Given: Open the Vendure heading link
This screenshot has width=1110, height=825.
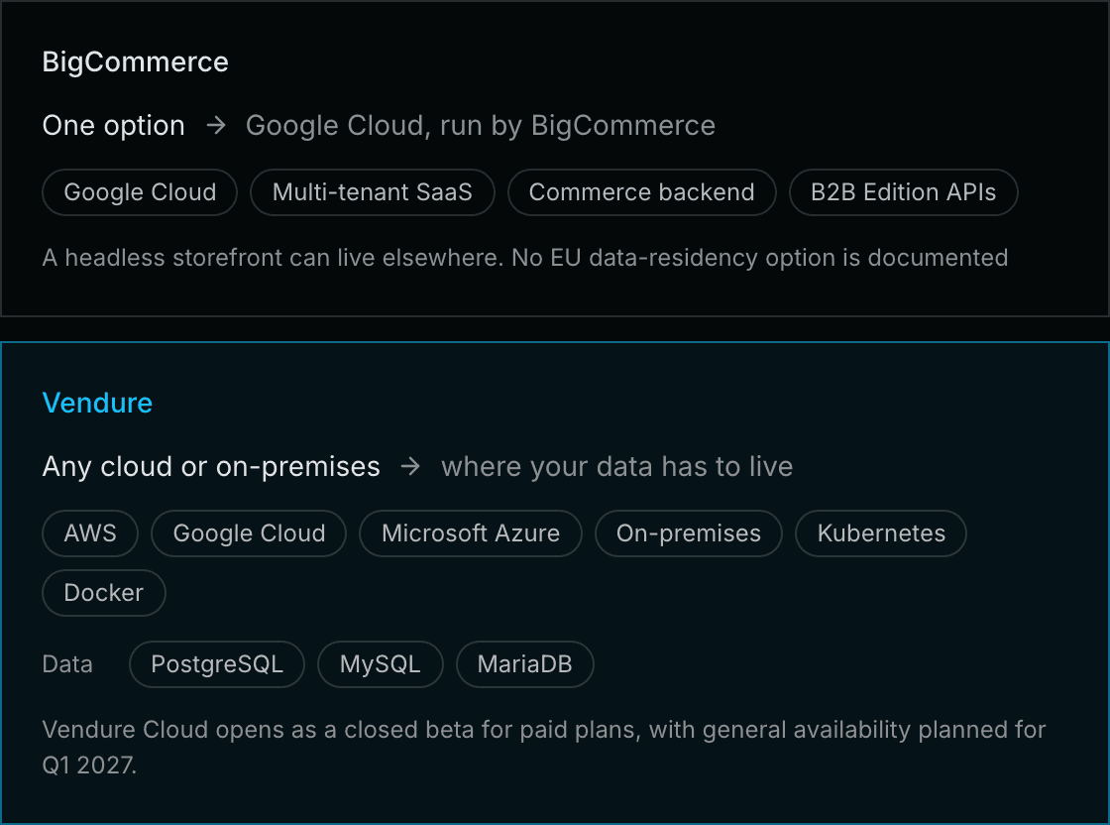Looking at the screenshot, I should pos(98,403).
